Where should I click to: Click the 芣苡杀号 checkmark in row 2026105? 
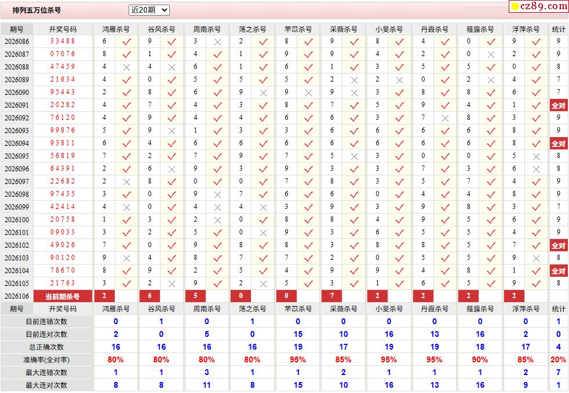(308, 284)
